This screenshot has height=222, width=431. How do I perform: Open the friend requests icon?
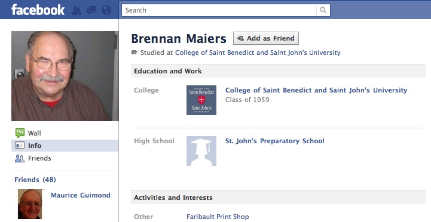pyautogui.click(x=77, y=10)
